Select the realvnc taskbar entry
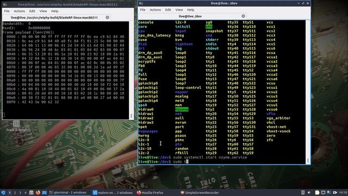The height and width of the screenshot is (196, 348). 113,192
